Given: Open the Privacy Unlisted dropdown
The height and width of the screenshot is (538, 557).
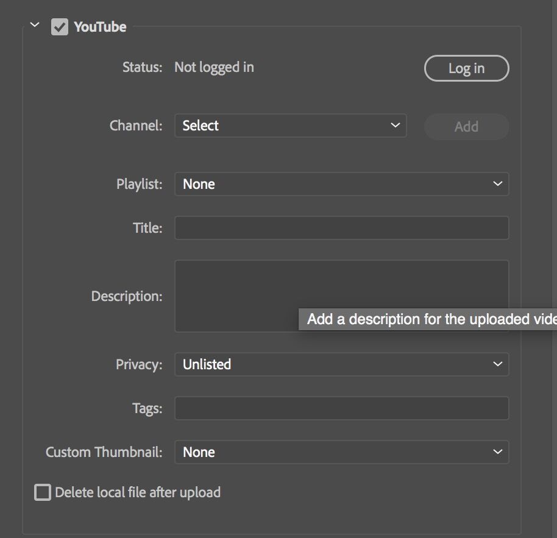Looking at the screenshot, I should [x=342, y=364].
